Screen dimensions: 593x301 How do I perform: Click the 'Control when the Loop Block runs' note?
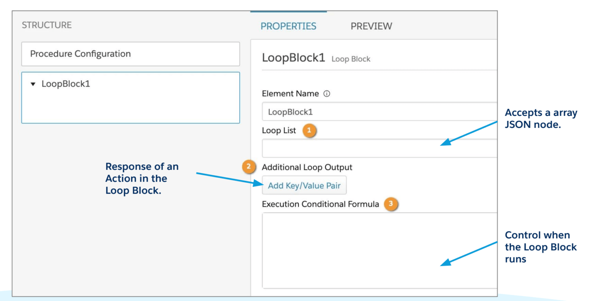pos(540,247)
